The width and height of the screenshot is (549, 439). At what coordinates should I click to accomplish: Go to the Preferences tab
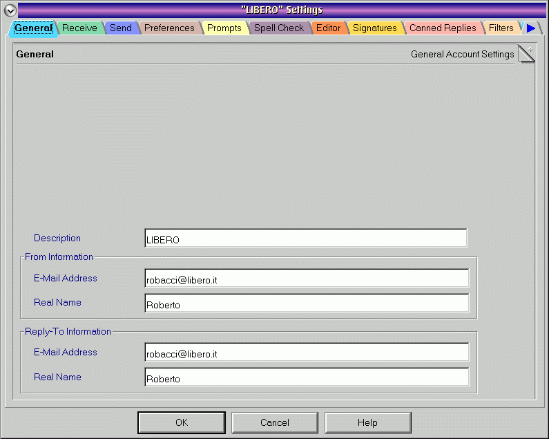click(169, 28)
